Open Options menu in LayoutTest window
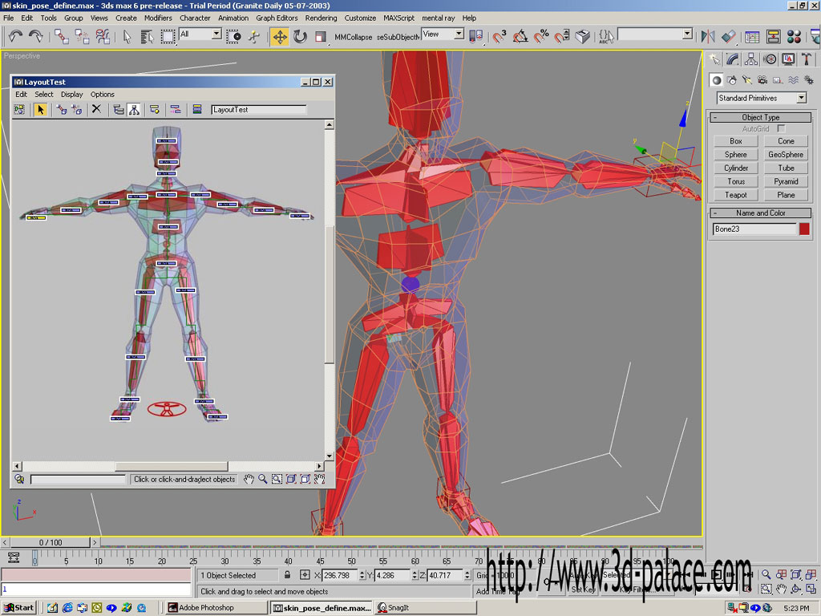 (x=102, y=95)
